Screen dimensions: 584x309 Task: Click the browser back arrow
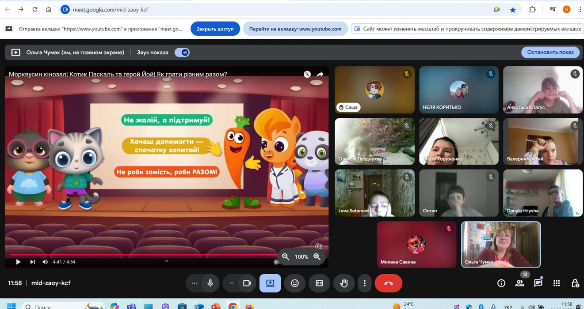point(8,9)
